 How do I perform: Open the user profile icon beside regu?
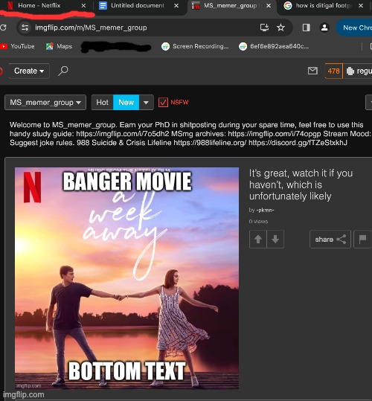click(x=350, y=71)
